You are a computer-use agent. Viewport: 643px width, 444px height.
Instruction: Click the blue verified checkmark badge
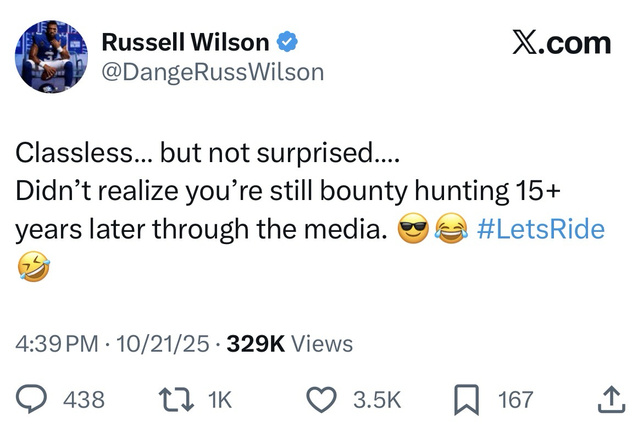[x=287, y=43]
